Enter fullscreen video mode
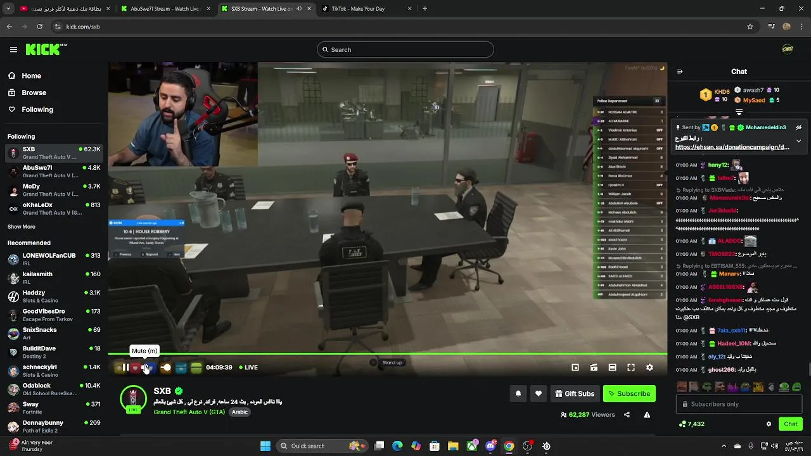 click(x=631, y=367)
